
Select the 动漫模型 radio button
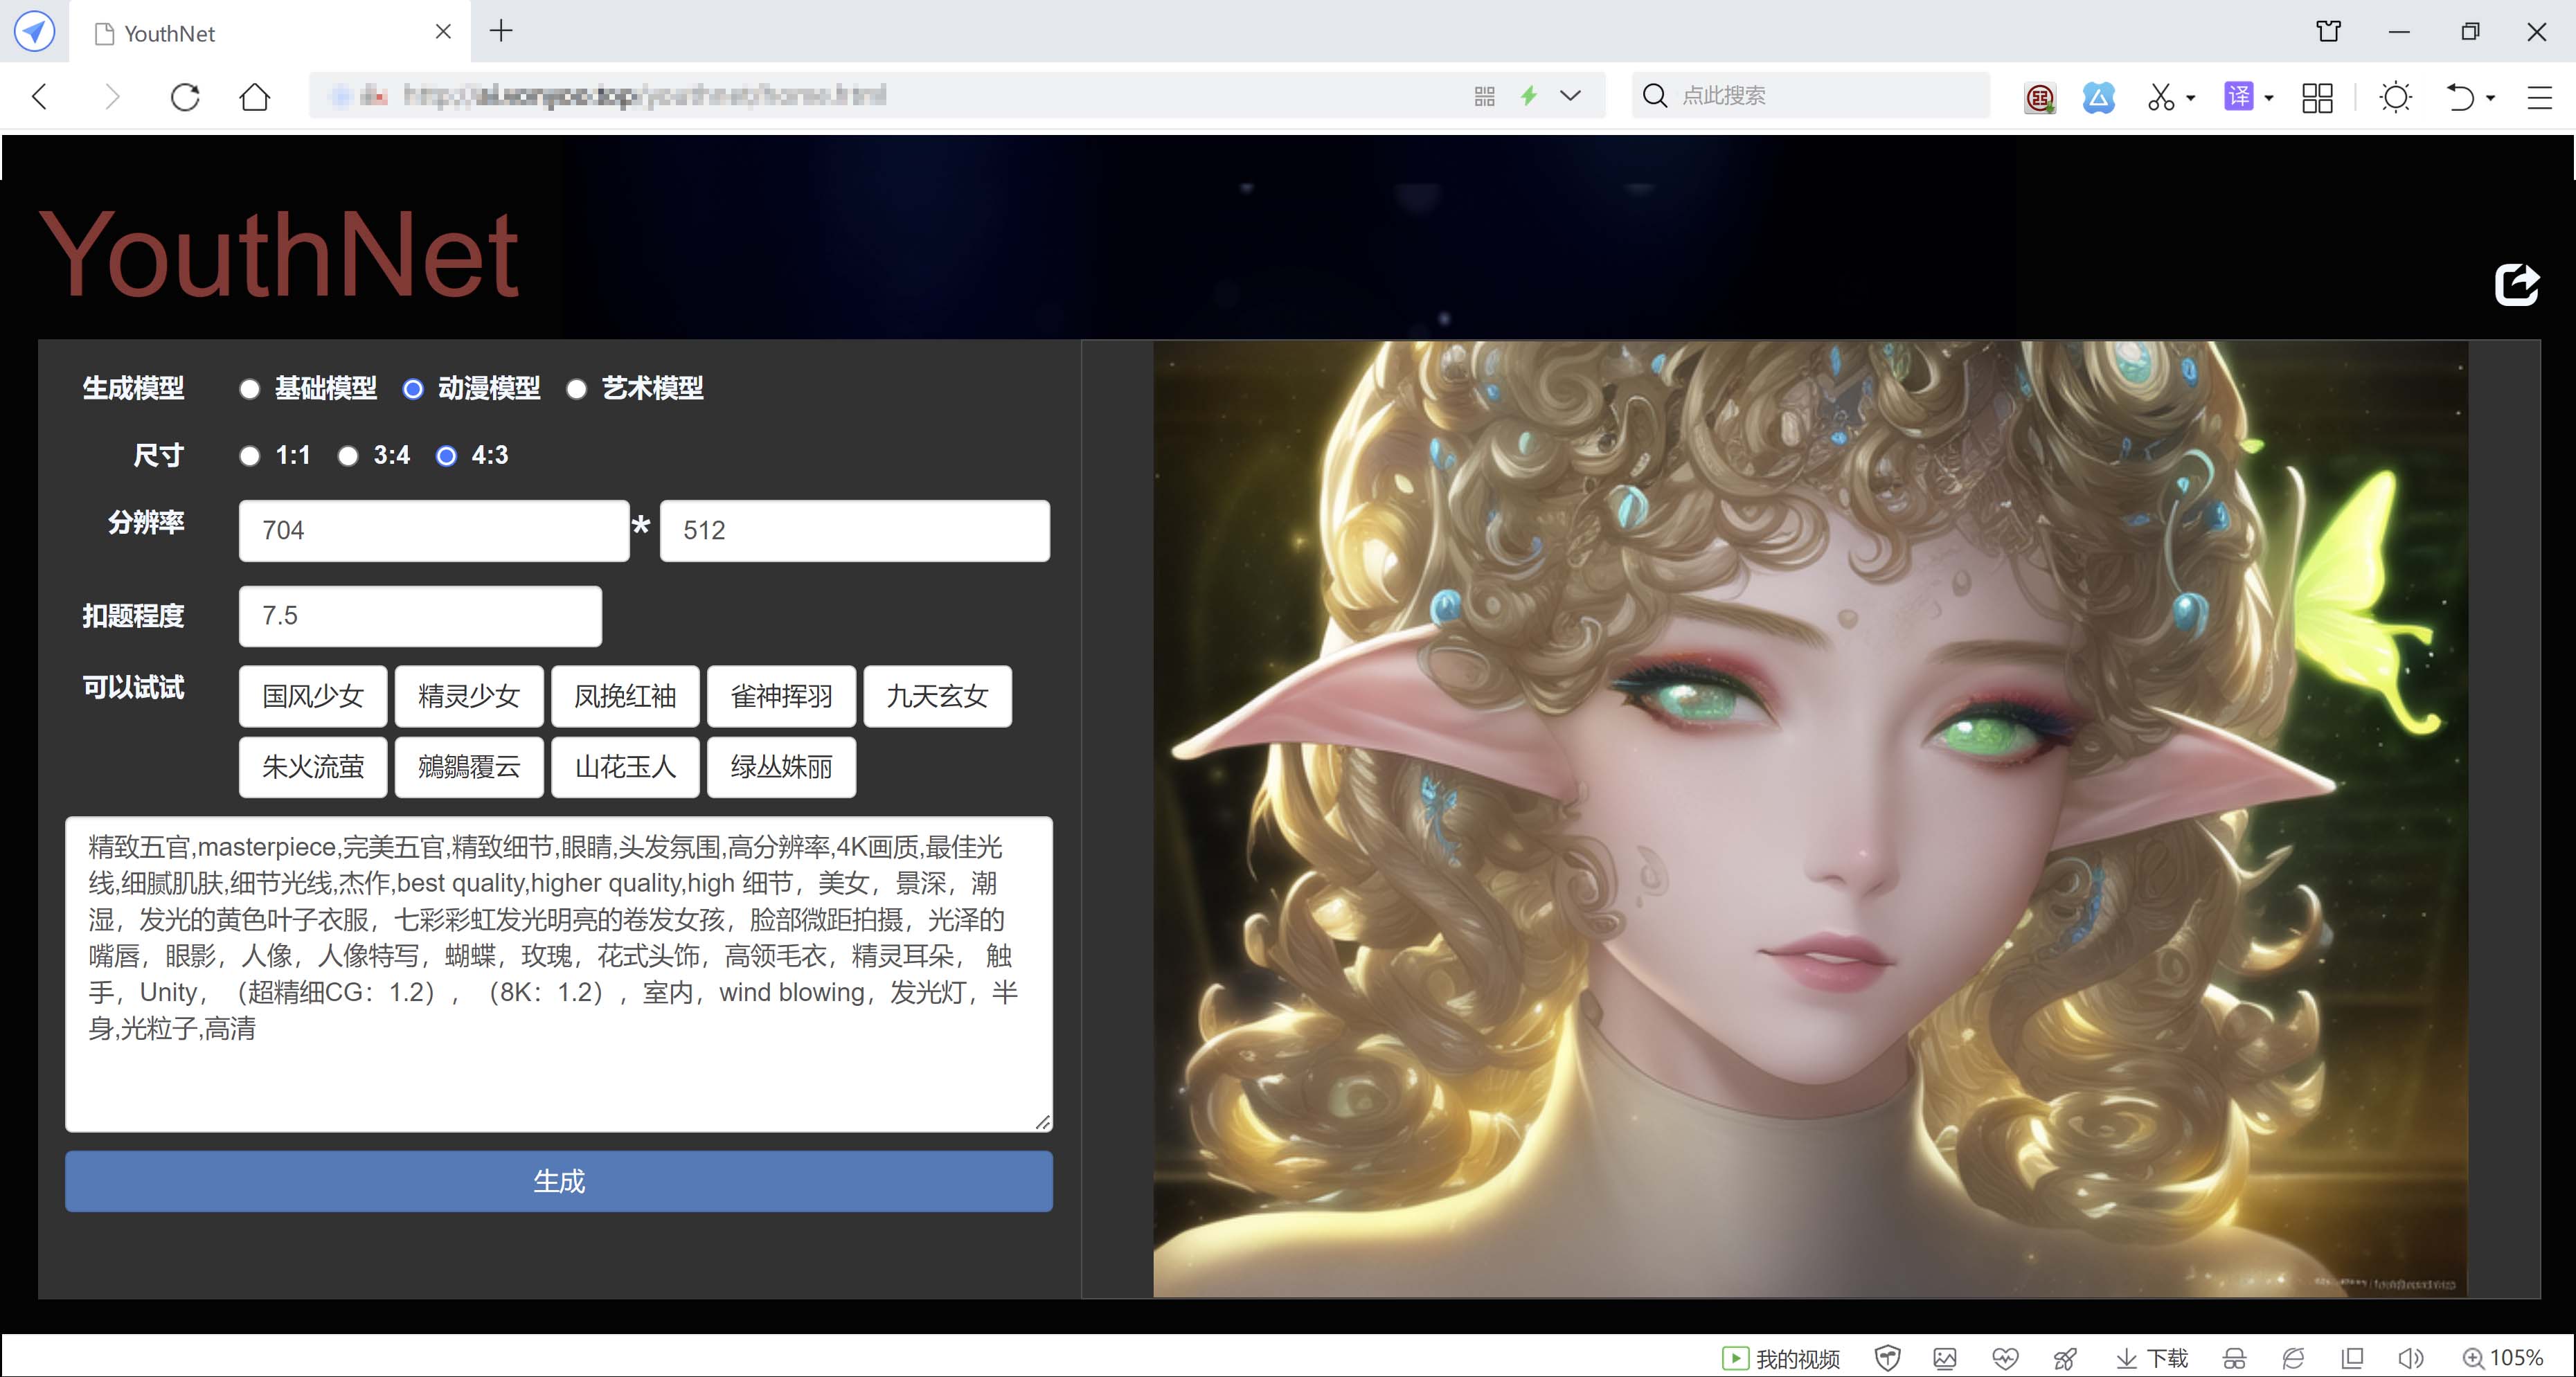click(413, 389)
